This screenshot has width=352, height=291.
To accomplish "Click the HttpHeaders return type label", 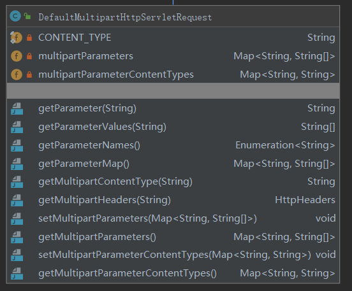I will pyautogui.click(x=305, y=200).
